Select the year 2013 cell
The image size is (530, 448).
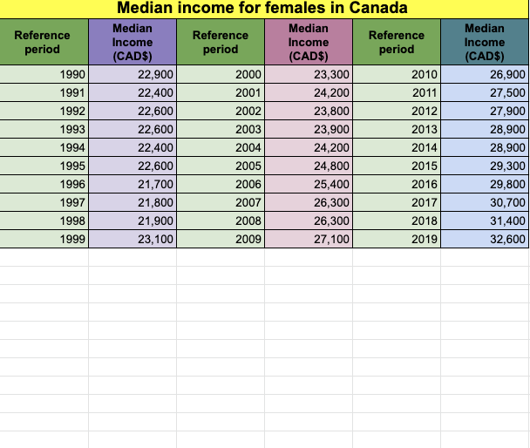point(397,129)
